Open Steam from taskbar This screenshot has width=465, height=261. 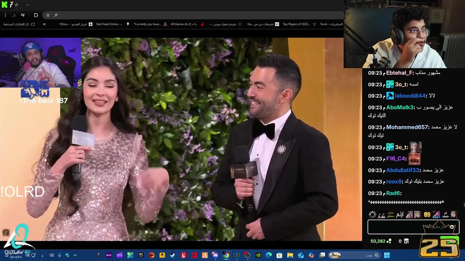(173, 255)
